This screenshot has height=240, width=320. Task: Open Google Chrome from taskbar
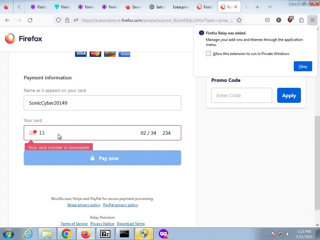tap(66, 234)
